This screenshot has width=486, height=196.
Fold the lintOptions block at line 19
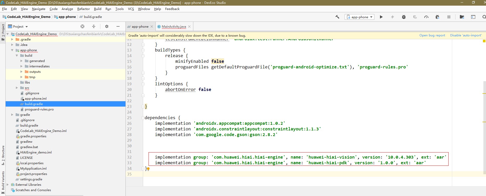coord(143,84)
